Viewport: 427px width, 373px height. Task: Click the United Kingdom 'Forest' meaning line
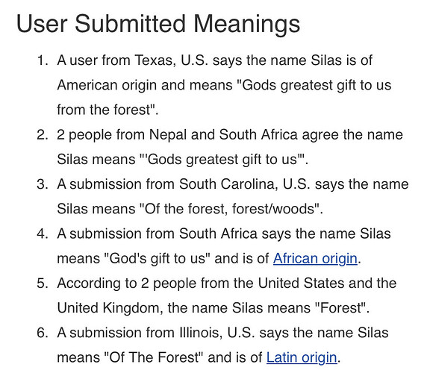[213, 308]
